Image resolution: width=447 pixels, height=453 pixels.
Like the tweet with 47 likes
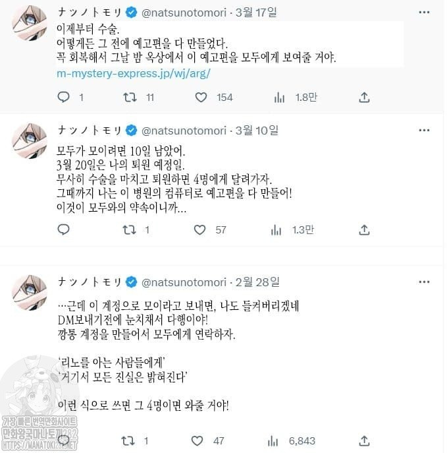tap(197, 440)
